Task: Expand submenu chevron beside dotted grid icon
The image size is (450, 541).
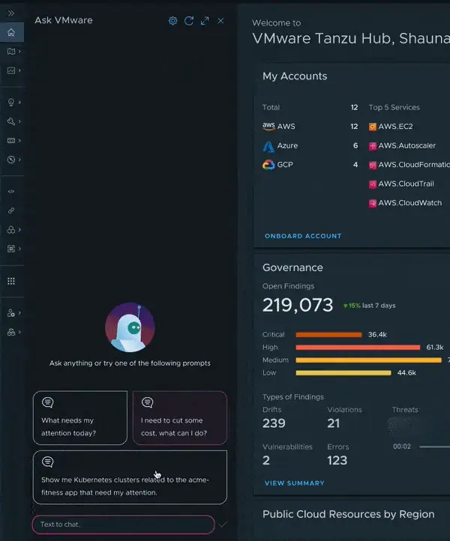Action: [x=19, y=249]
